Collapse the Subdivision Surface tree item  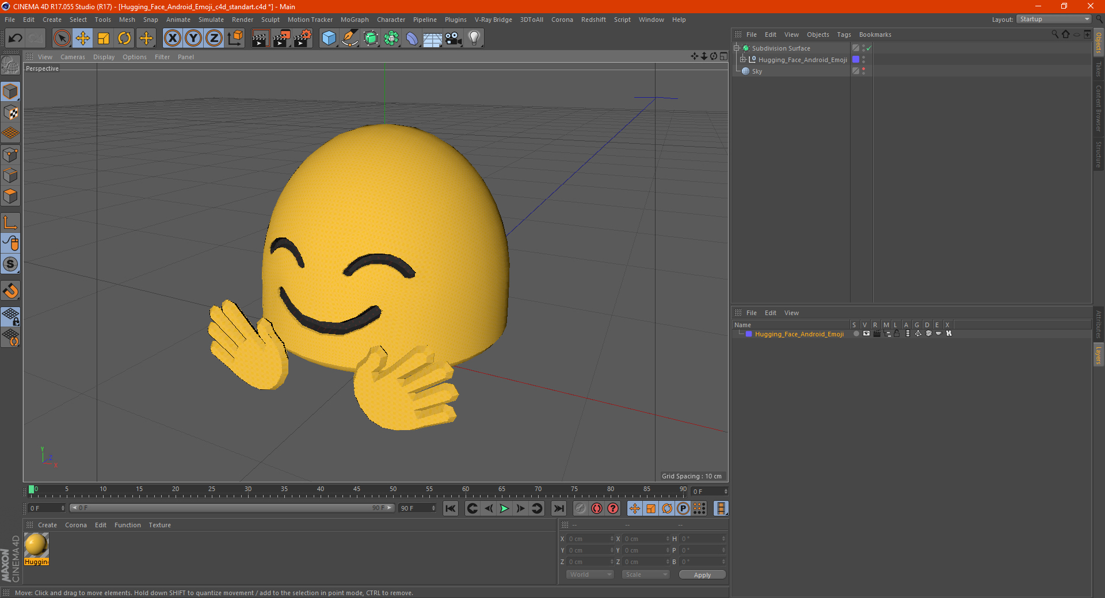pos(737,48)
